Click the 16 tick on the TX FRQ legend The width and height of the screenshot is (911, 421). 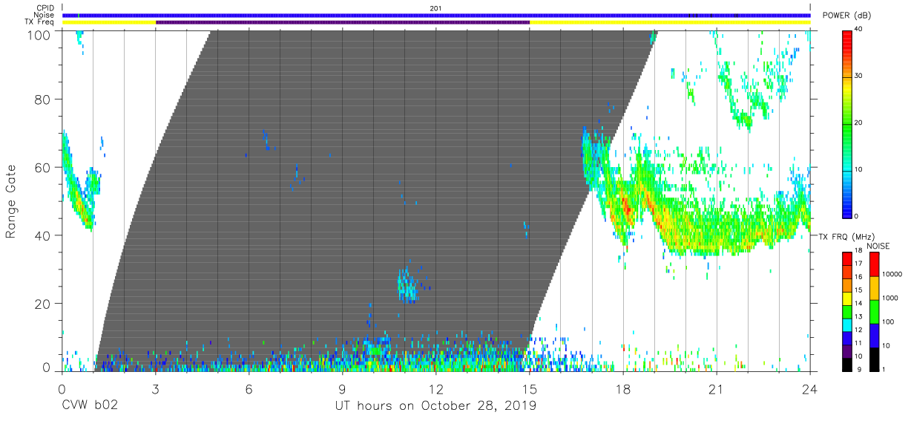click(858, 278)
